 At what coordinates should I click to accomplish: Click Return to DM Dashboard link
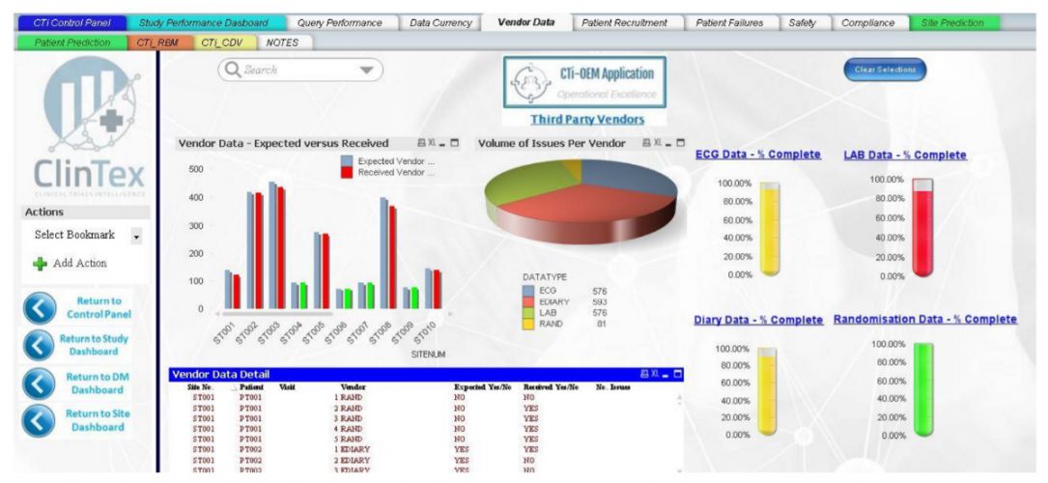(98, 384)
